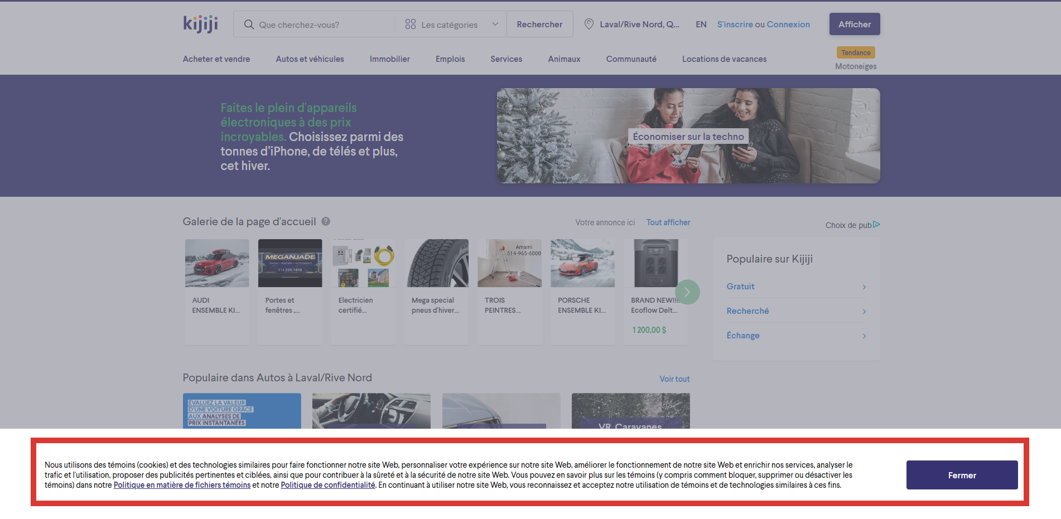Open the Politique de confidentialité link

[328, 484]
